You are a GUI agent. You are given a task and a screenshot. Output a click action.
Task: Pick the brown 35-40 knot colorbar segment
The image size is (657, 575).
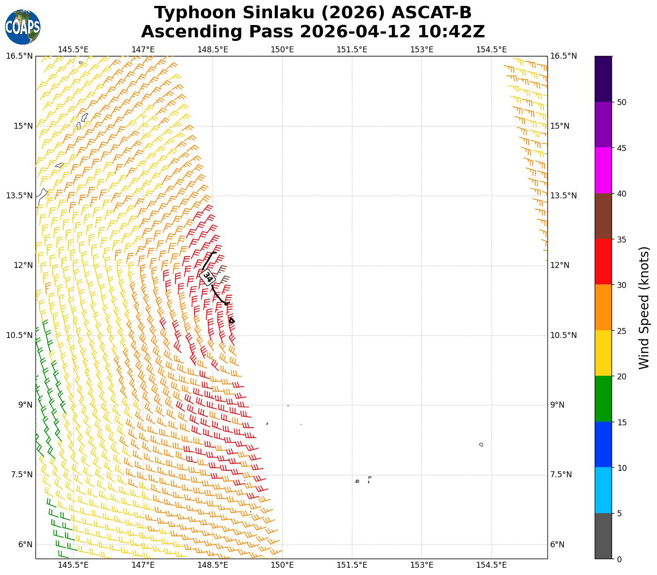click(603, 216)
